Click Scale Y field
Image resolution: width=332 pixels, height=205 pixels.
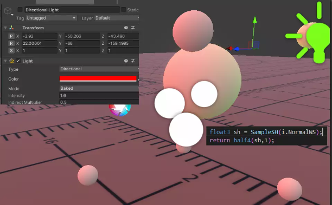click(82, 50)
